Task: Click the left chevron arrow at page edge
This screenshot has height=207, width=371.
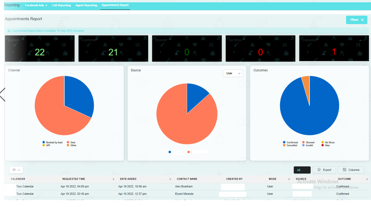Action: pos(3,95)
